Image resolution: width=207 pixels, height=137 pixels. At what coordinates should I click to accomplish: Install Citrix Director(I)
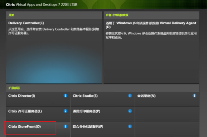(22, 96)
